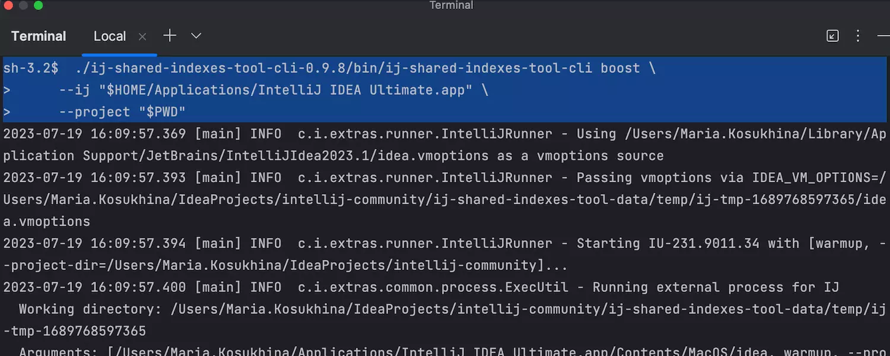Click the docked view mode icon
Viewport: 890px width, 356px height.
pyautogui.click(x=832, y=36)
